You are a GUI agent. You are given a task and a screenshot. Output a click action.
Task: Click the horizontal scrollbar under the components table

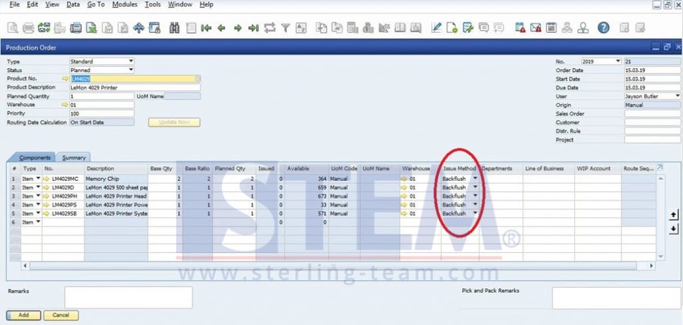pyautogui.click(x=333, y=266)
